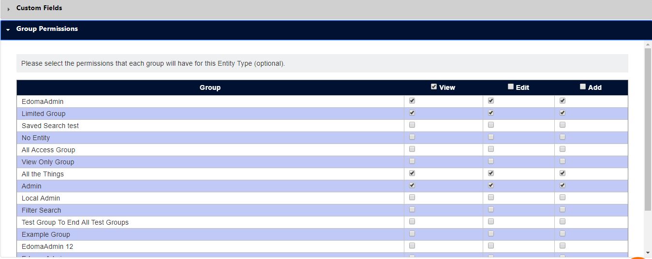Disable Edit permission for Admin group

point(491,186)
